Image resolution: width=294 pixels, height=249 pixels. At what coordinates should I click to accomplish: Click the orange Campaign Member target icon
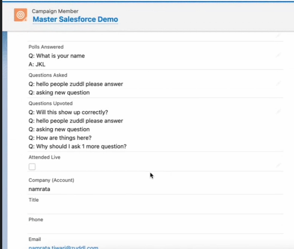coord(20,15)
